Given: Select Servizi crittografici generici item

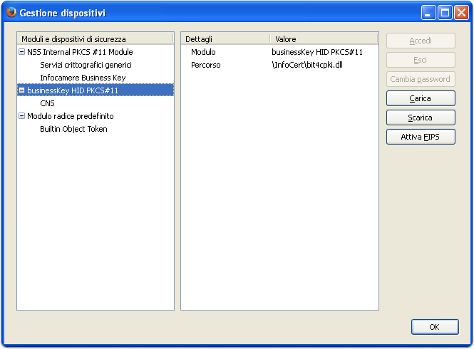Looking at the screenshot, I should click(x=86, y=65).
